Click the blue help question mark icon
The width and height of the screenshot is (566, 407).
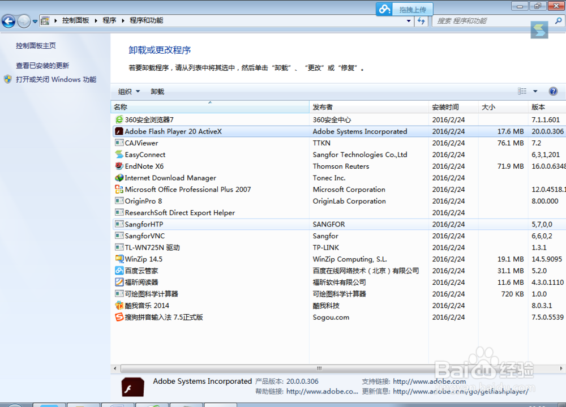click(553, 91)
